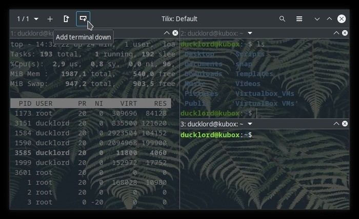Close terminal 1 pane
Viewport: 359px width, 219px height.
pos(175,33)
